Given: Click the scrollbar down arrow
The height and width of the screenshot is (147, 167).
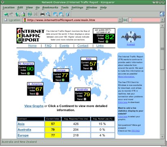Looking at the screenshot, I should tap(162, 137).
